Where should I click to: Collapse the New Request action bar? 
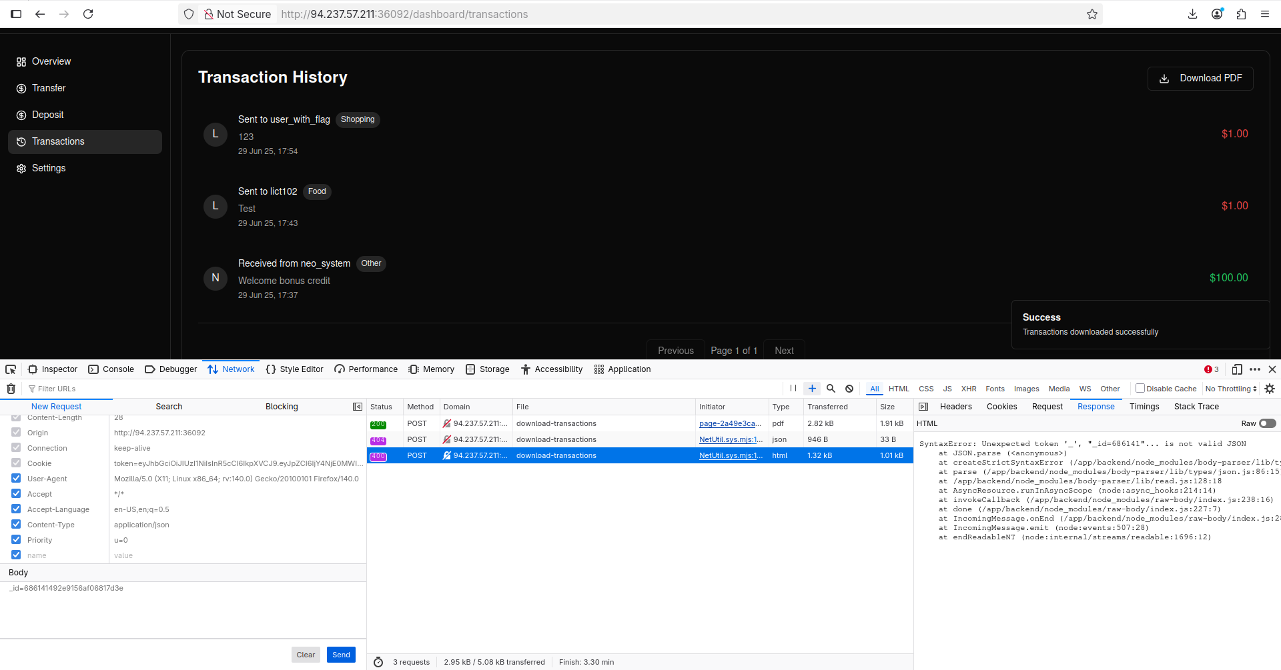(x=358, y=407)
